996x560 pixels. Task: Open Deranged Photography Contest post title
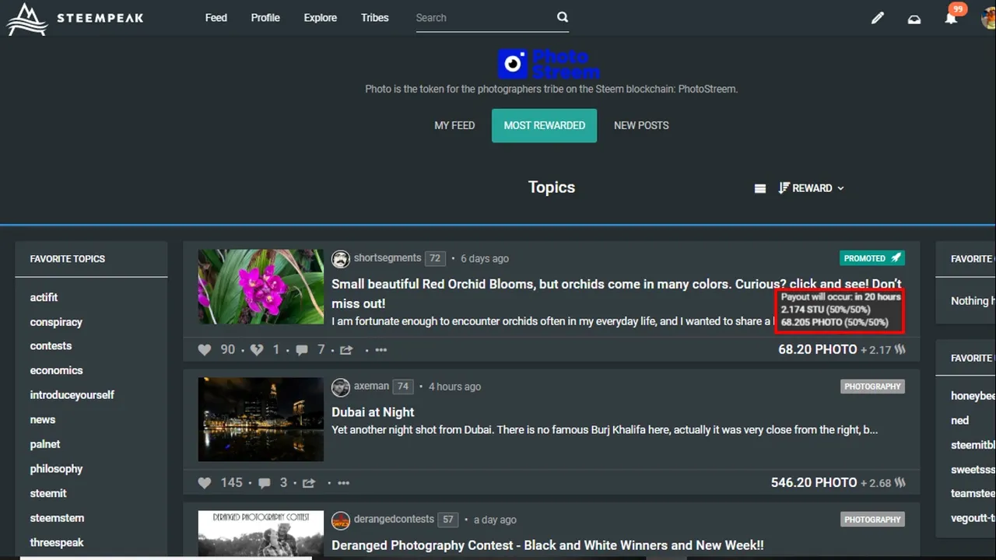point(548,546)
